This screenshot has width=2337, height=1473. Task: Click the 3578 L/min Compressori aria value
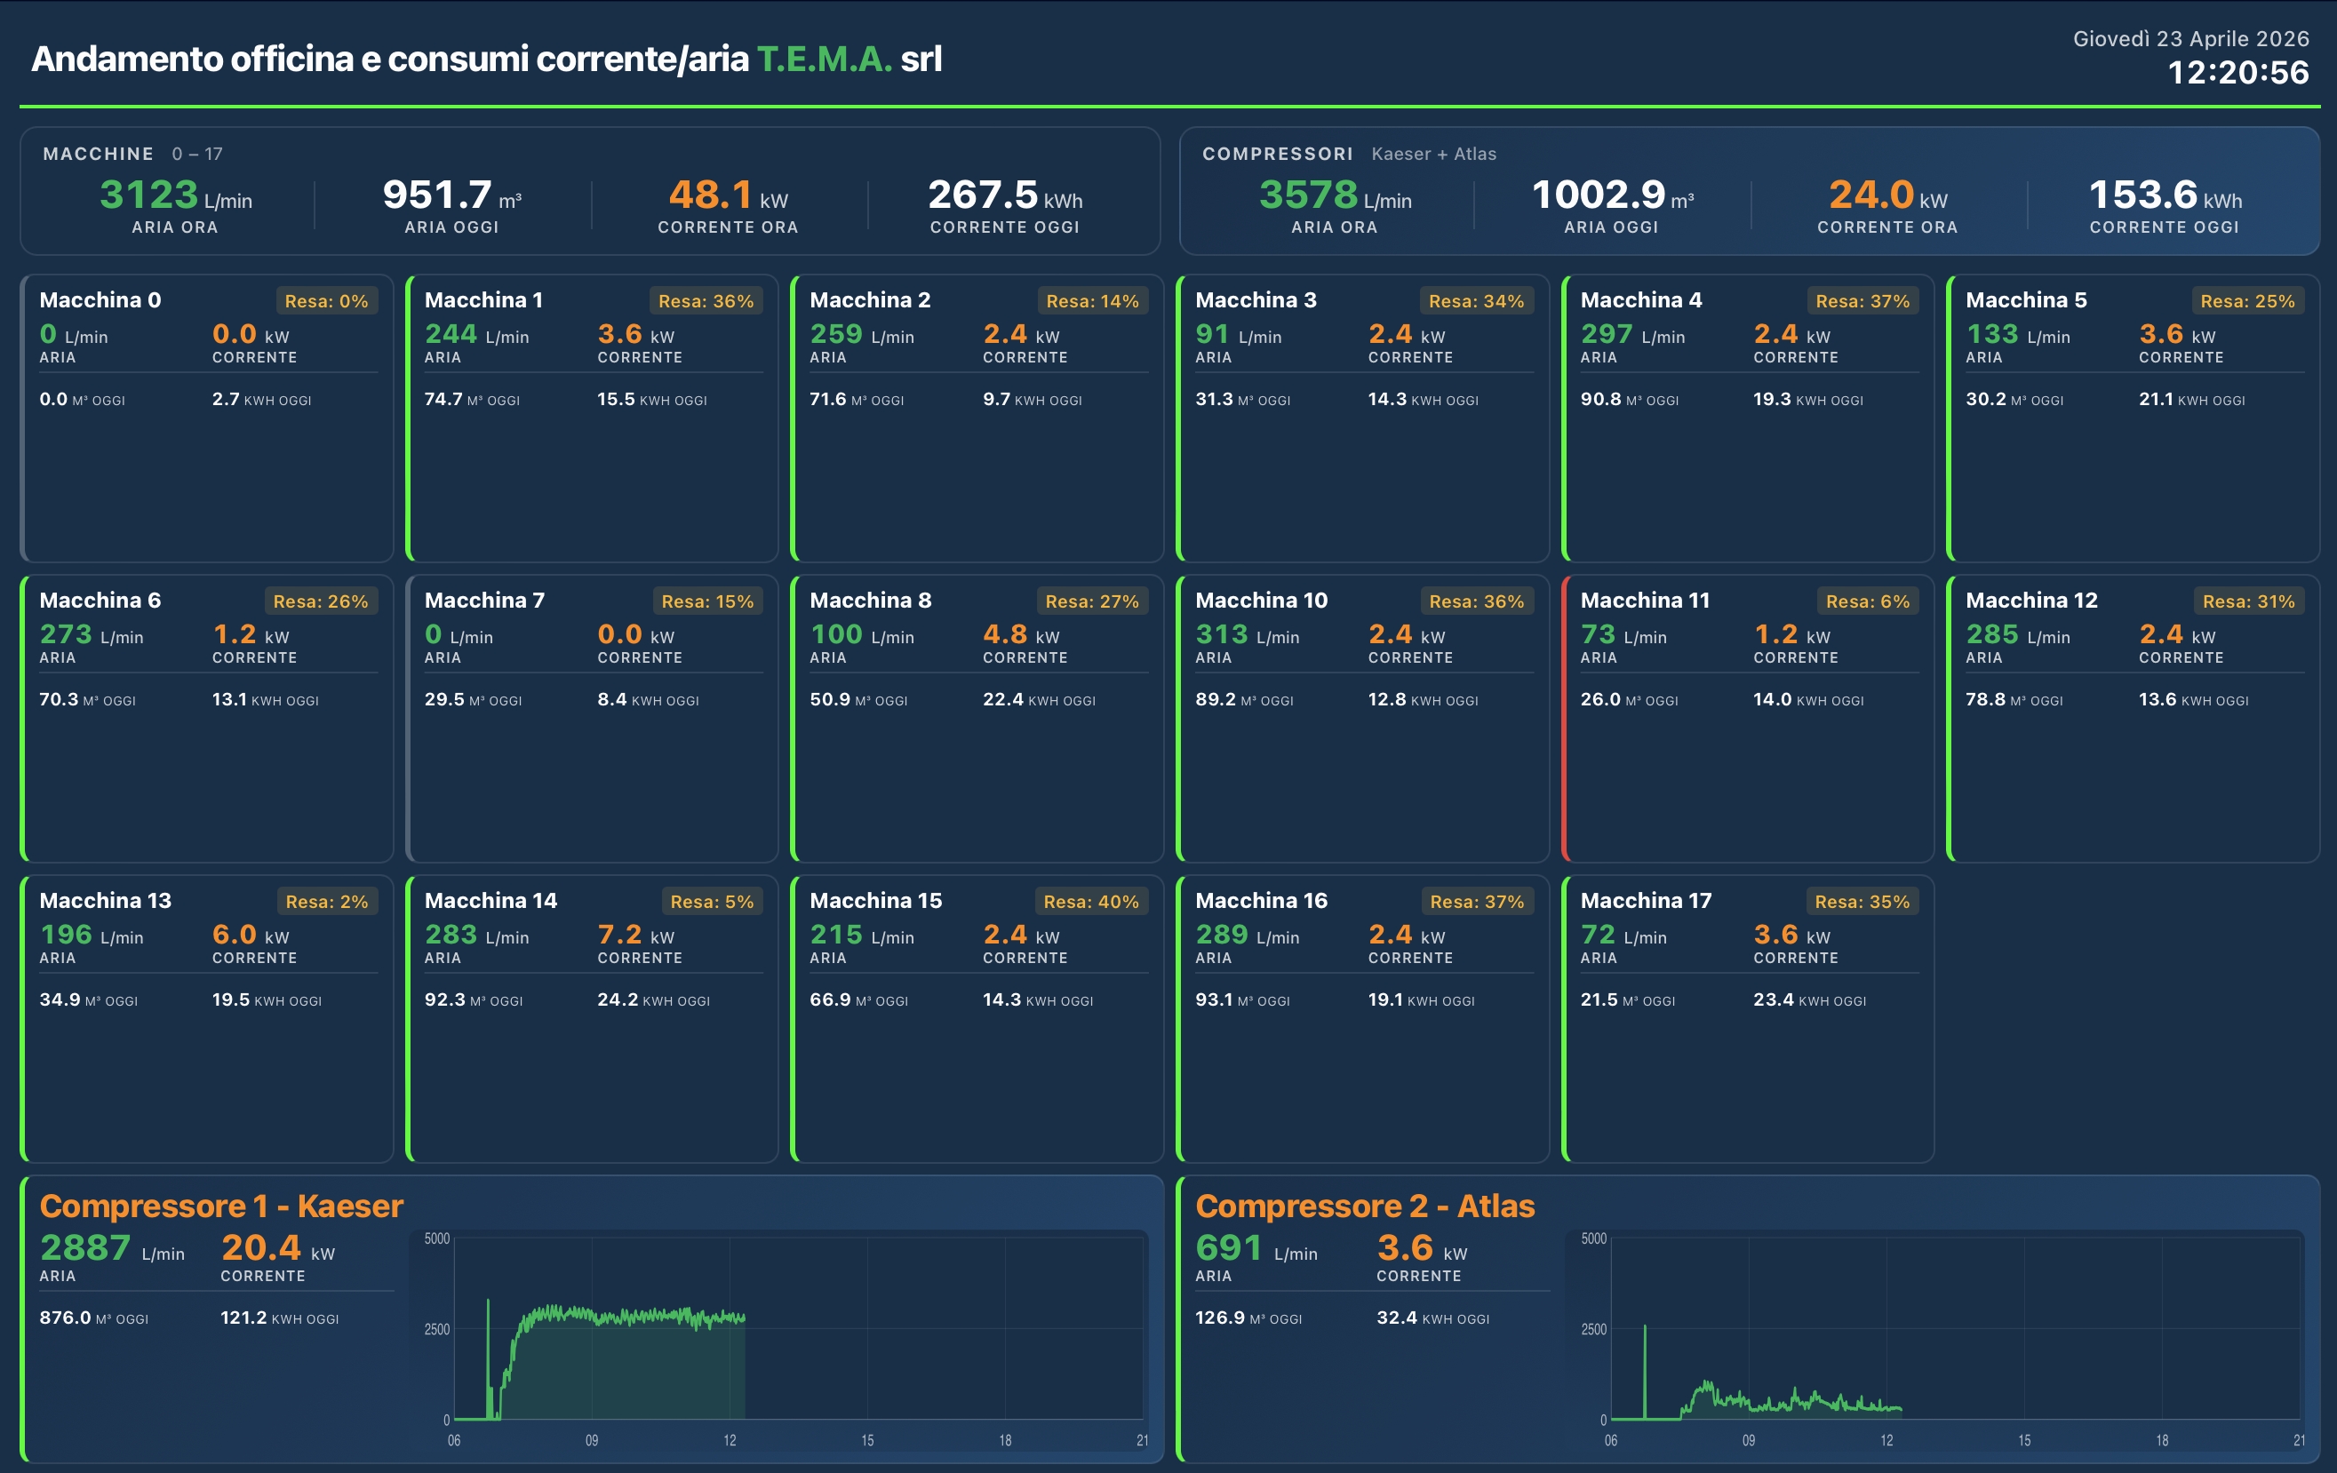1307,195
